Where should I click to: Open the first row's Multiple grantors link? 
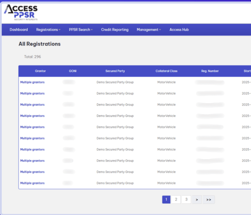pos(32,82)
